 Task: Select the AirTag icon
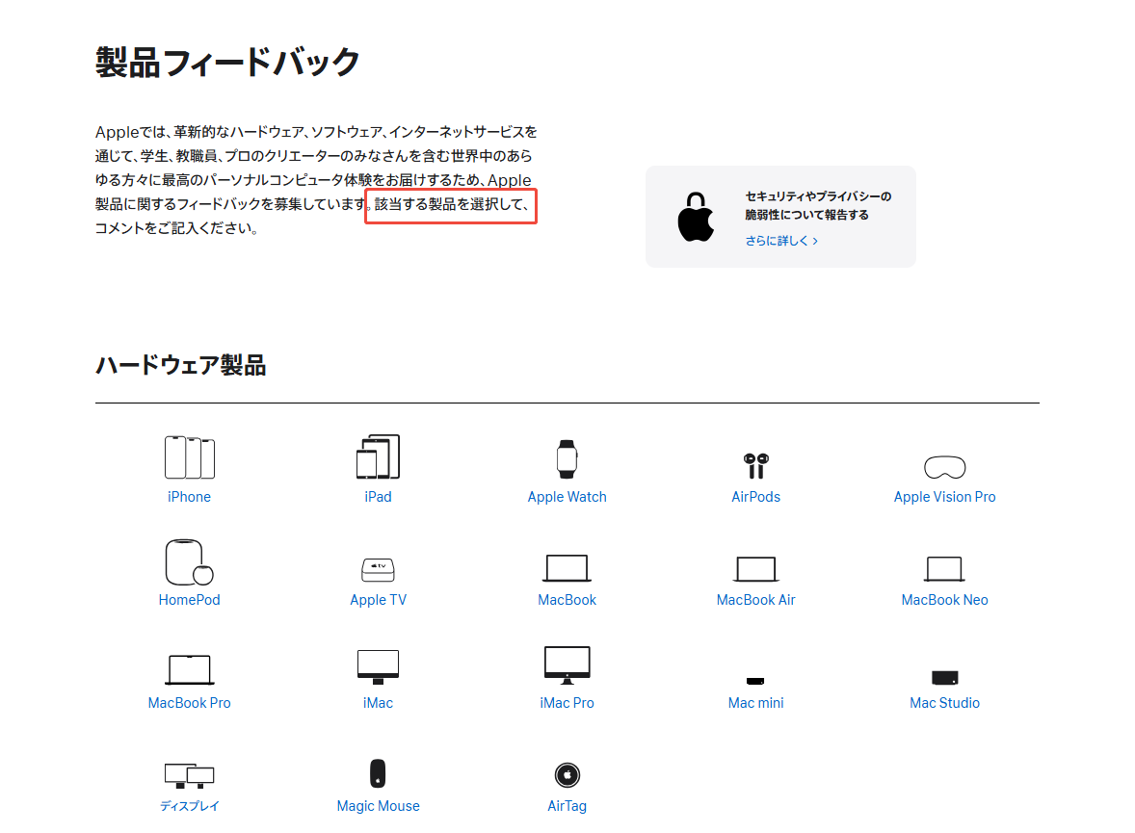567,775
